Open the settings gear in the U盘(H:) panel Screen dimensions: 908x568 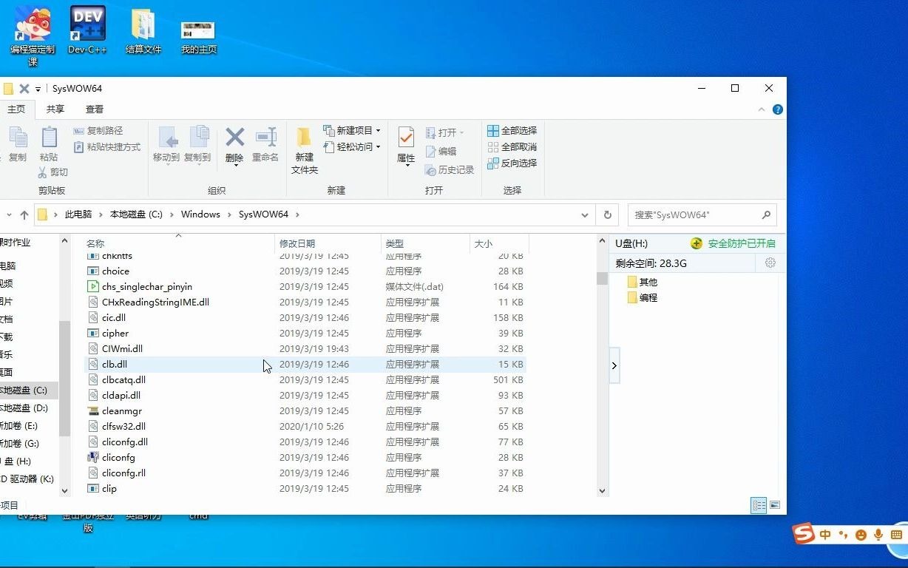770,263
